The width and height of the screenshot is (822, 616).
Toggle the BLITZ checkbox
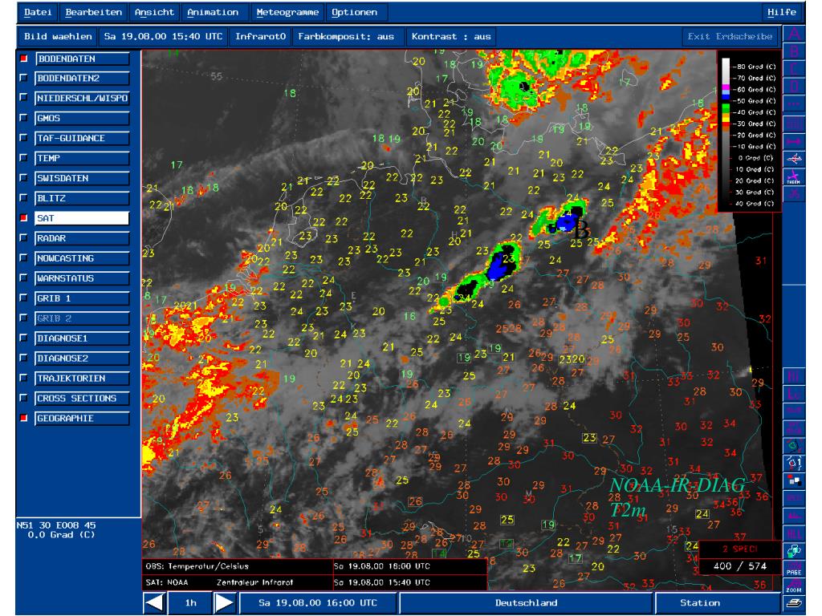click(23, 197)
